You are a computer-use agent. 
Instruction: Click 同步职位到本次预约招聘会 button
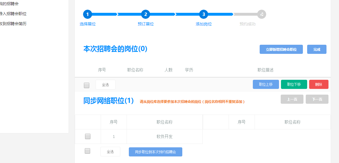click(x=156, y=152)
